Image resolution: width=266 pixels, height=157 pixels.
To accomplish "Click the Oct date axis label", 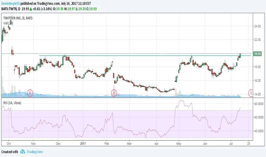I will coord(9,144).
